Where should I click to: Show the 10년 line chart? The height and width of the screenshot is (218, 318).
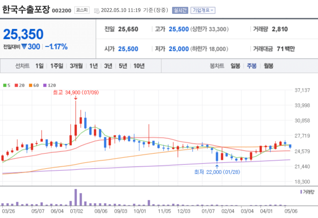[139, 66]
